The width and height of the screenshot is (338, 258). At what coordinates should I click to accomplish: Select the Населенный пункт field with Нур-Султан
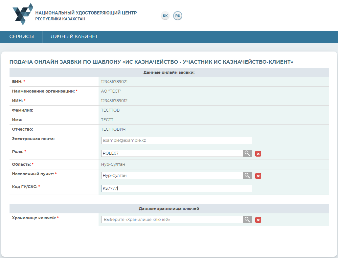172,176
